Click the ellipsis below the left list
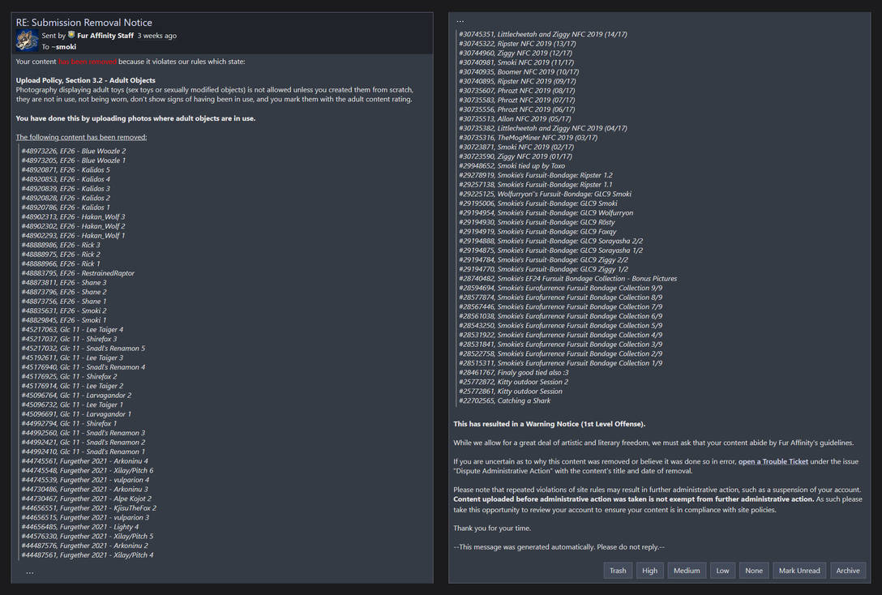Screen dimensions: 882x595 [30, 571]
